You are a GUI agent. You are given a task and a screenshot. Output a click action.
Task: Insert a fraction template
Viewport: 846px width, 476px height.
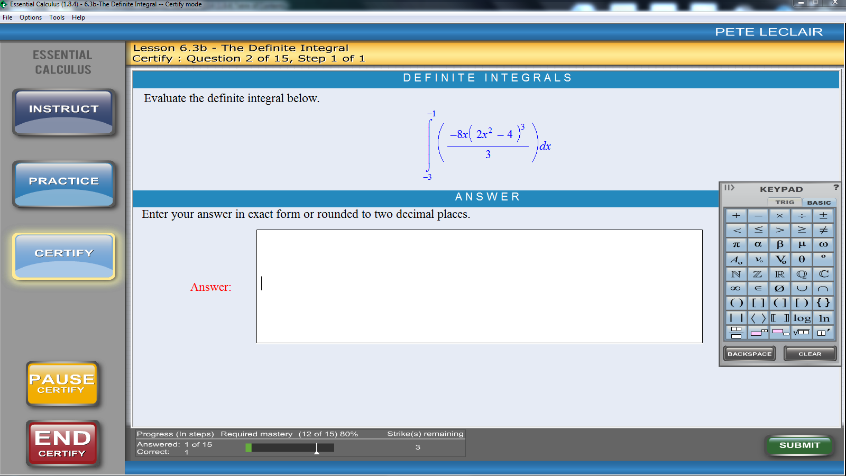(x=736, y=332)
